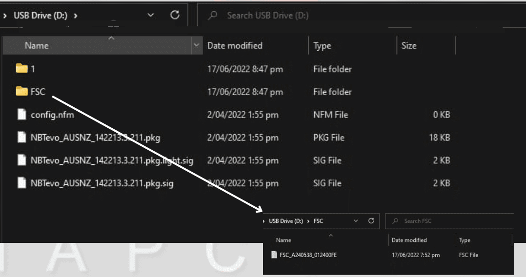This screenshot has width=526, height=277.
Task: Select the pkg.light.sig file icon
Action: [x=22, y=160]
